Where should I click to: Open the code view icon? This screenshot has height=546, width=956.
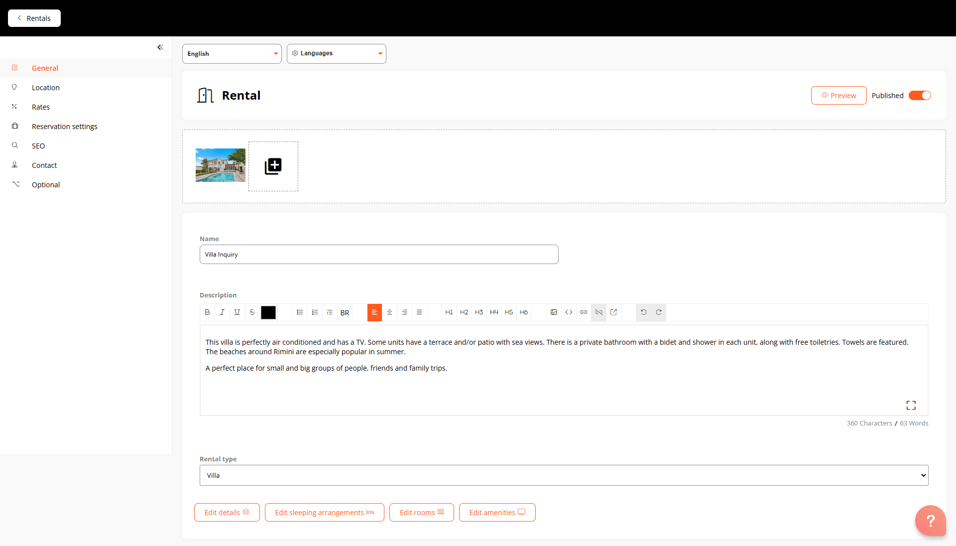569,312
